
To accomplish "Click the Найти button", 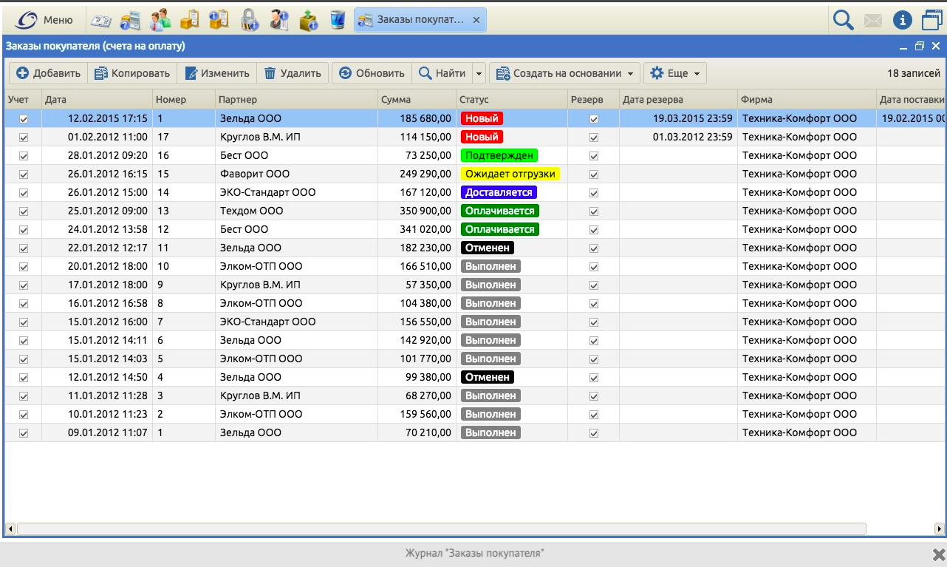I will tap(442, 73).
